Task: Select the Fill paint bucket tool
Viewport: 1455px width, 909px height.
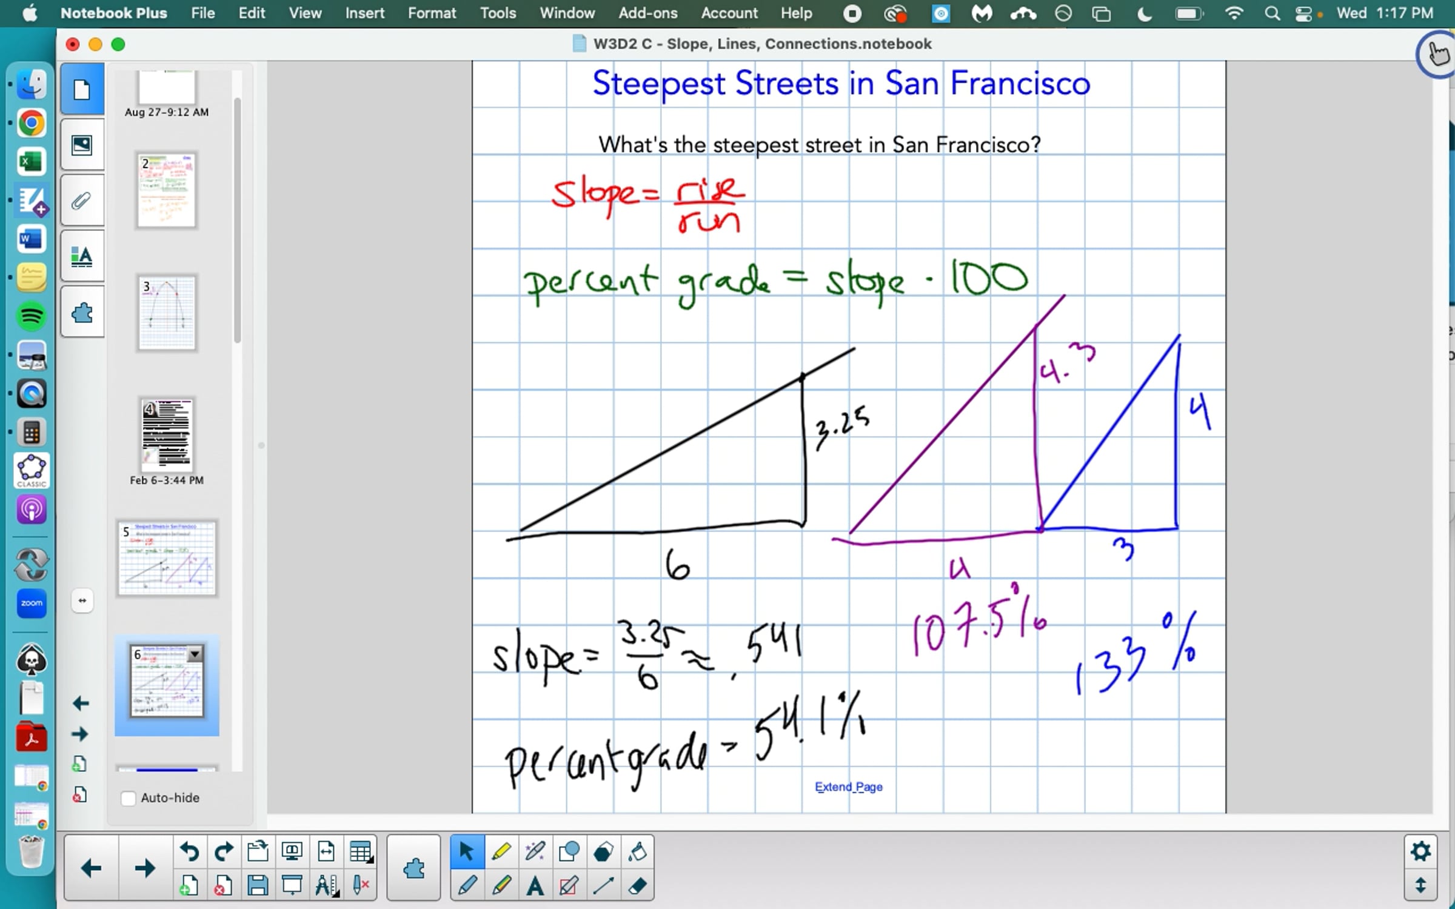Action: coord(637,851)
